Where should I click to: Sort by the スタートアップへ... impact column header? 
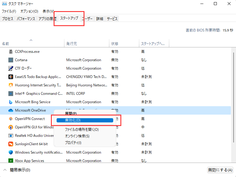pyautogui.click(x=154, y=43)
